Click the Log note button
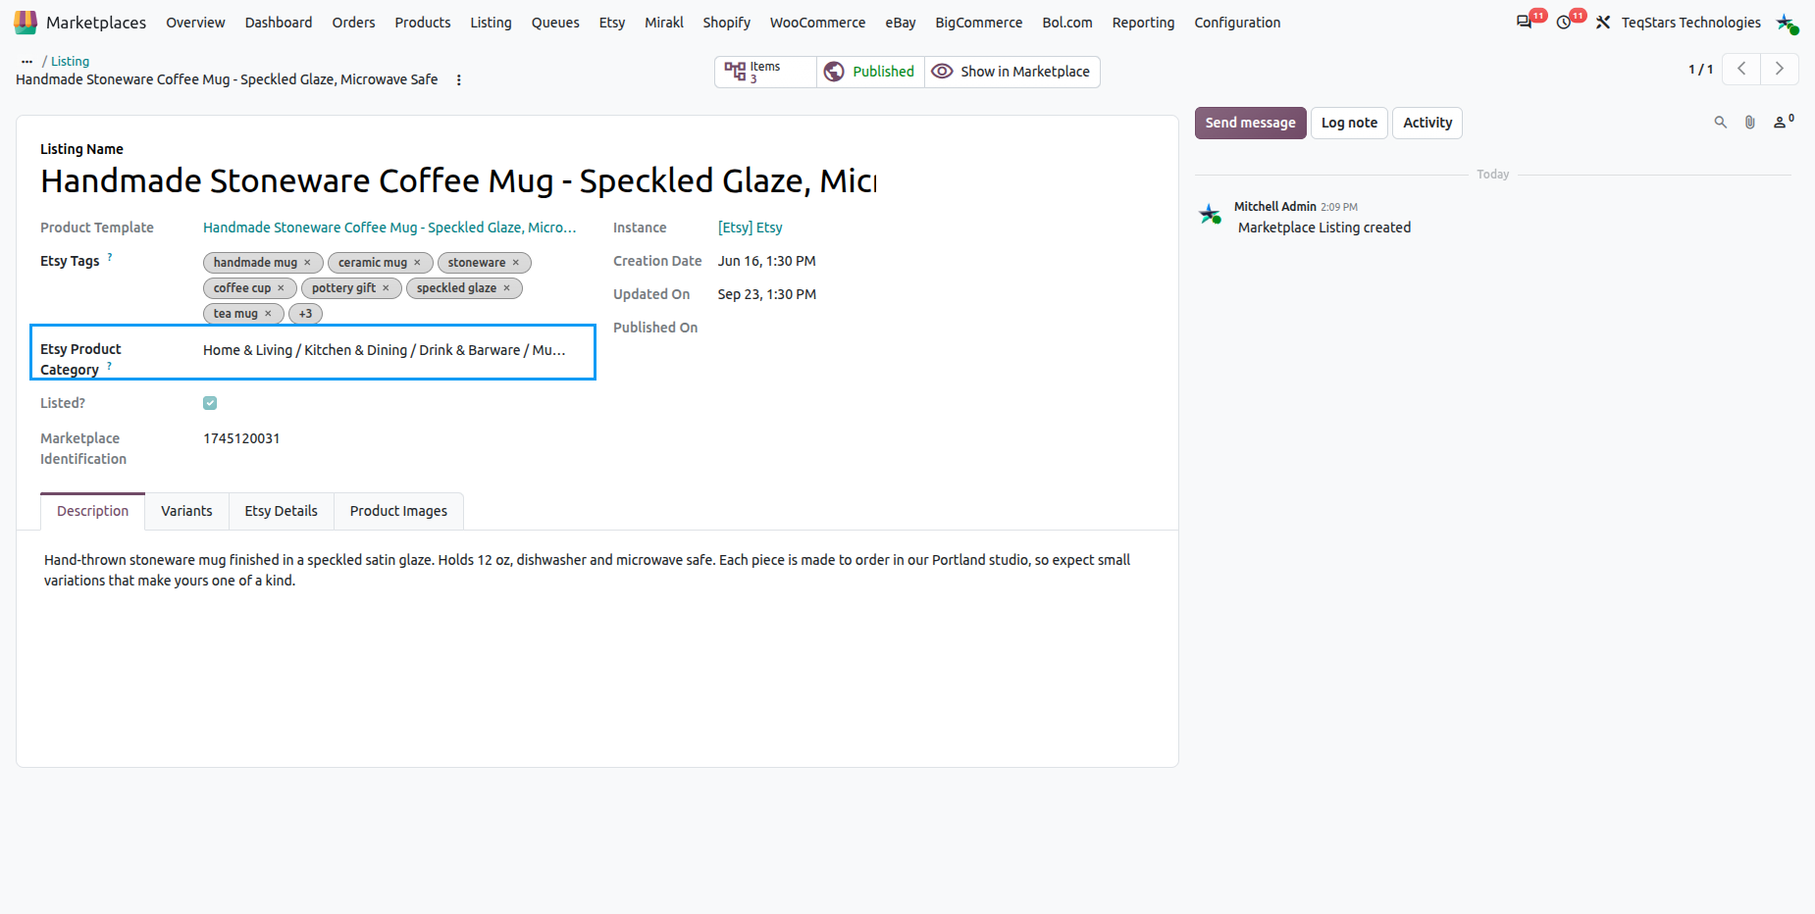This screenshot has height=914, width=1815. pyautogui.click(x=1349, y=123)
